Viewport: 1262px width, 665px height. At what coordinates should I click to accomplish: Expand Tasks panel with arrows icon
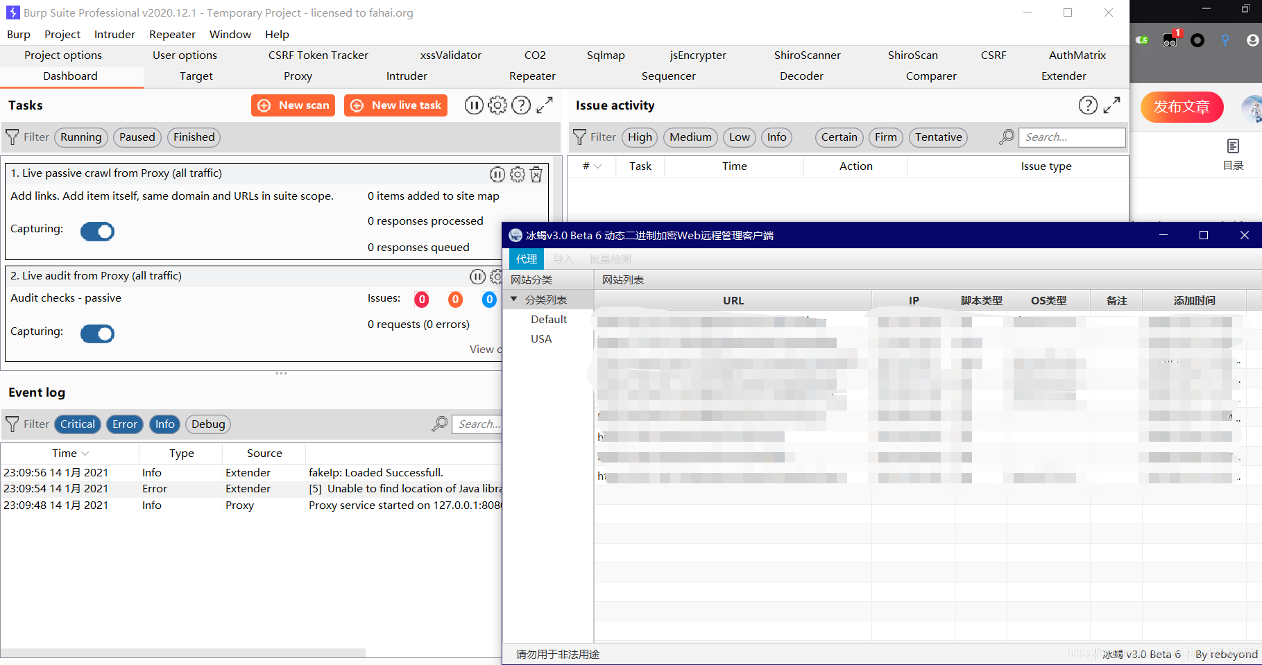click(x=545, y=105)
